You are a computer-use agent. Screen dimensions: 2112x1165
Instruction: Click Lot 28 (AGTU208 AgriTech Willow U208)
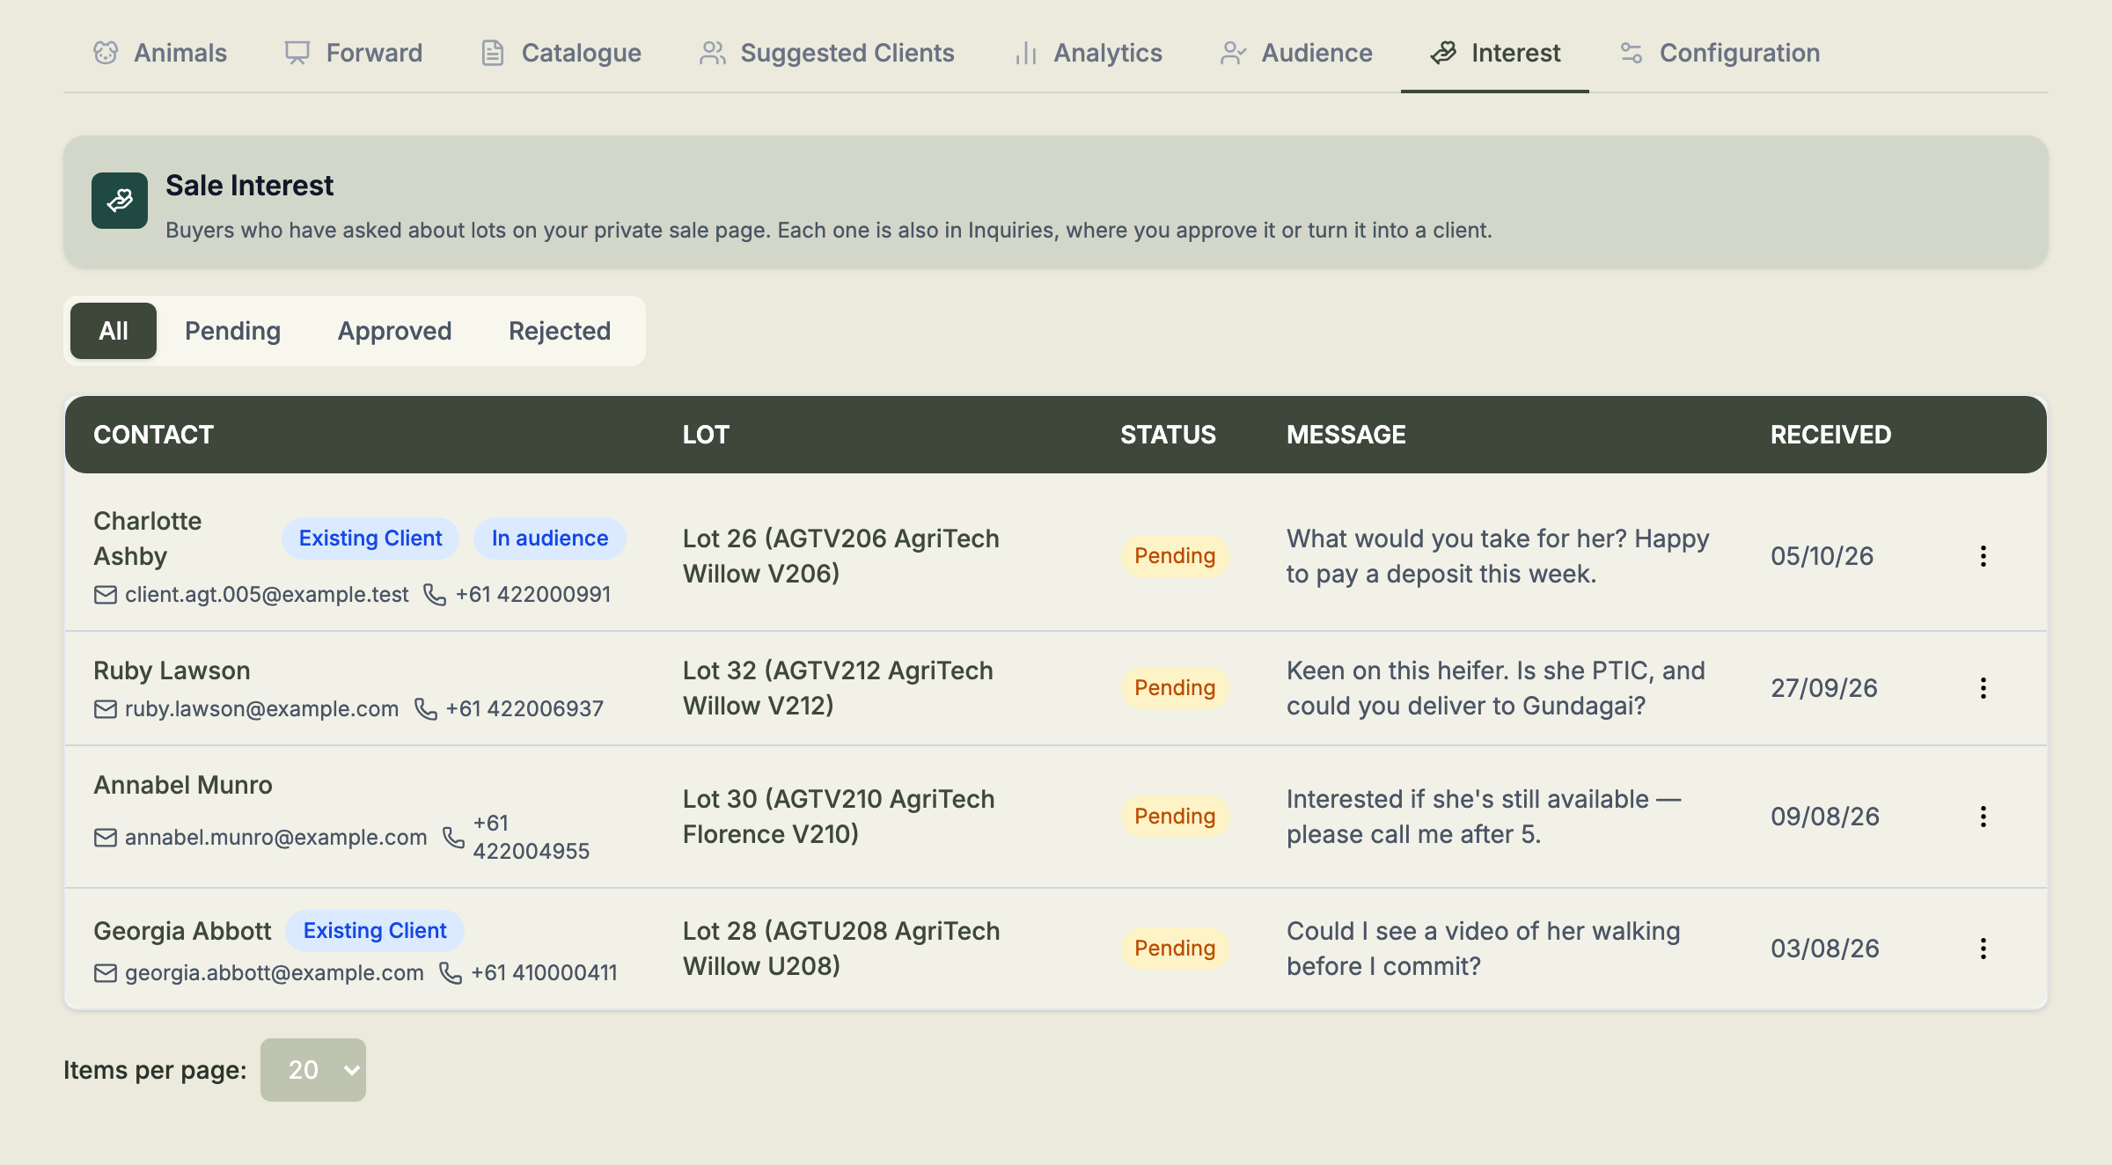pyautogui.click(x=841, y=949)
